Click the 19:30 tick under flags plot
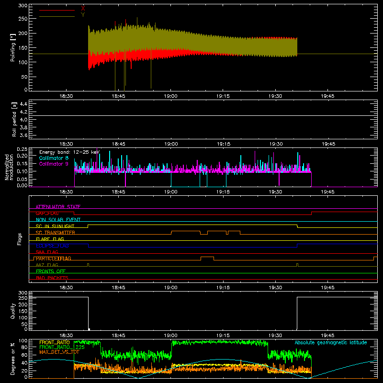The image size is (383, 383). point(275,288)
